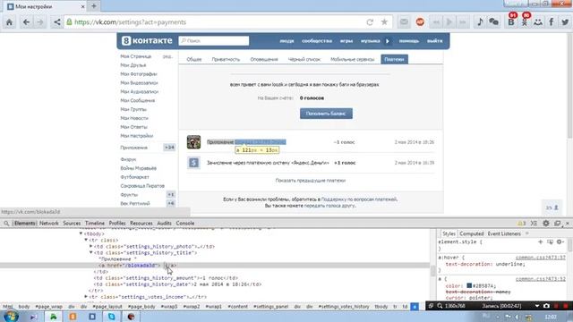Play music with the toolbar play button
Screen dimensions: 573x322
coord(449,21)
